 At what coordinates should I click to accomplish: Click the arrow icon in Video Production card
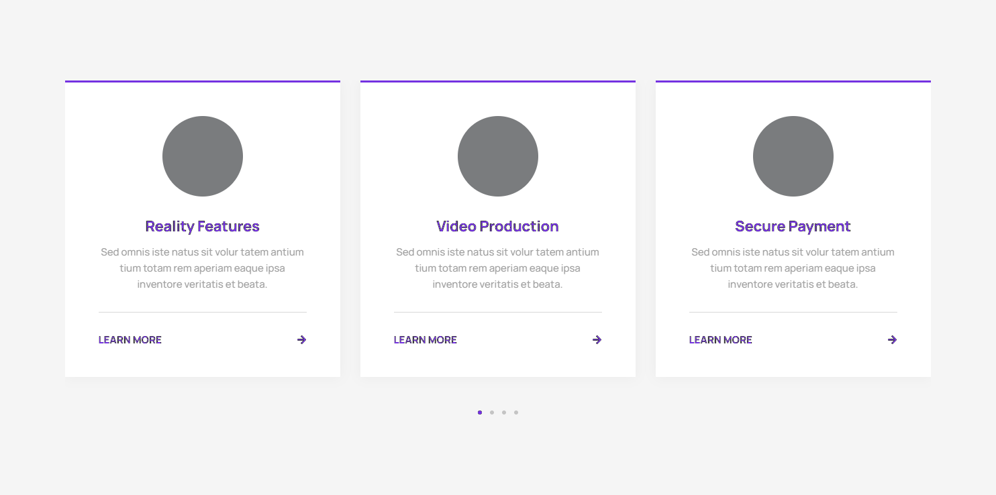597,340
